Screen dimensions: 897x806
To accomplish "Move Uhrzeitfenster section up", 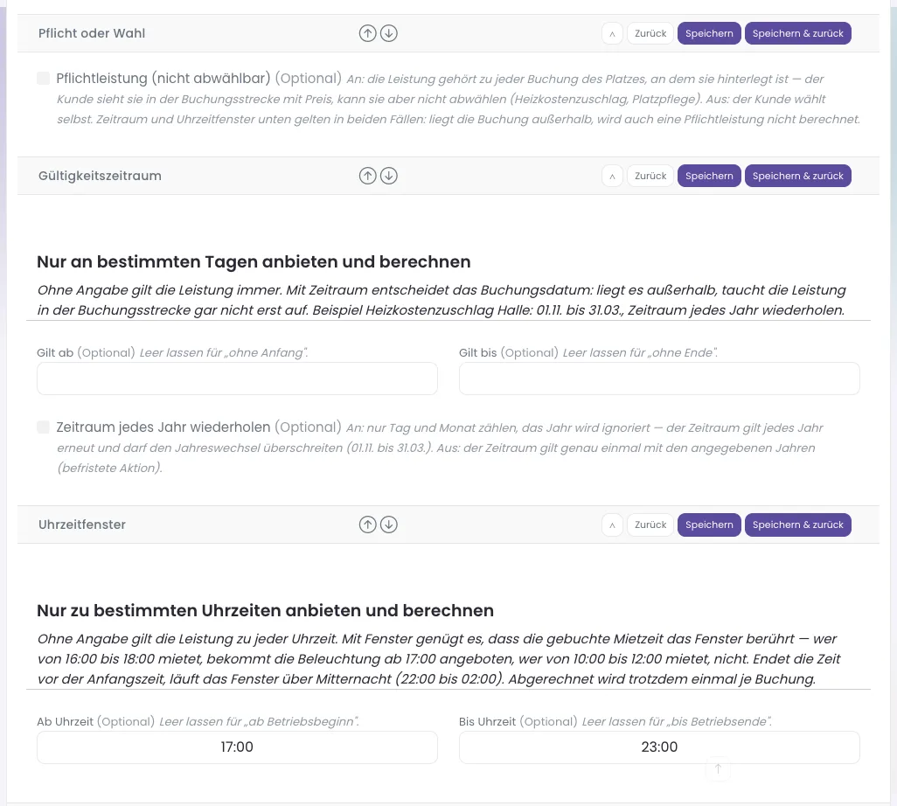I will (368, 525).
